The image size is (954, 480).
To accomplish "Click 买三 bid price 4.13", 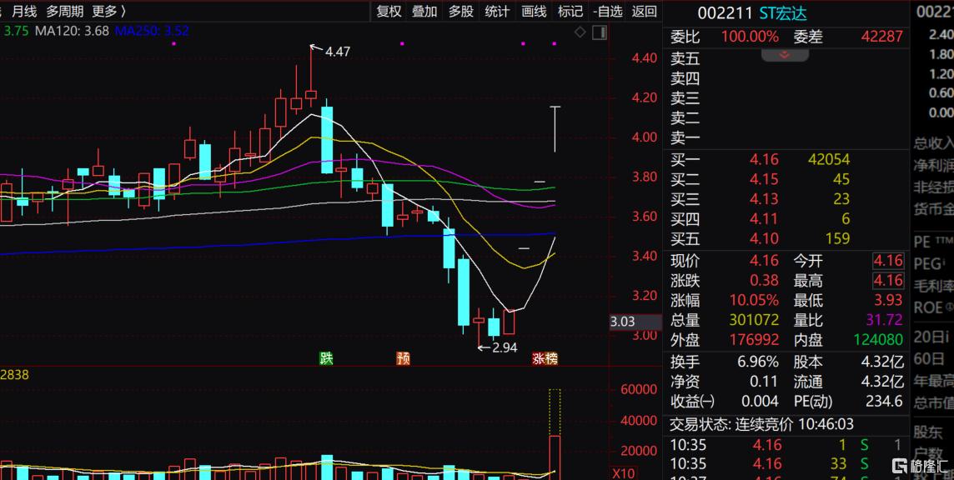I will (x=764, y=199).
